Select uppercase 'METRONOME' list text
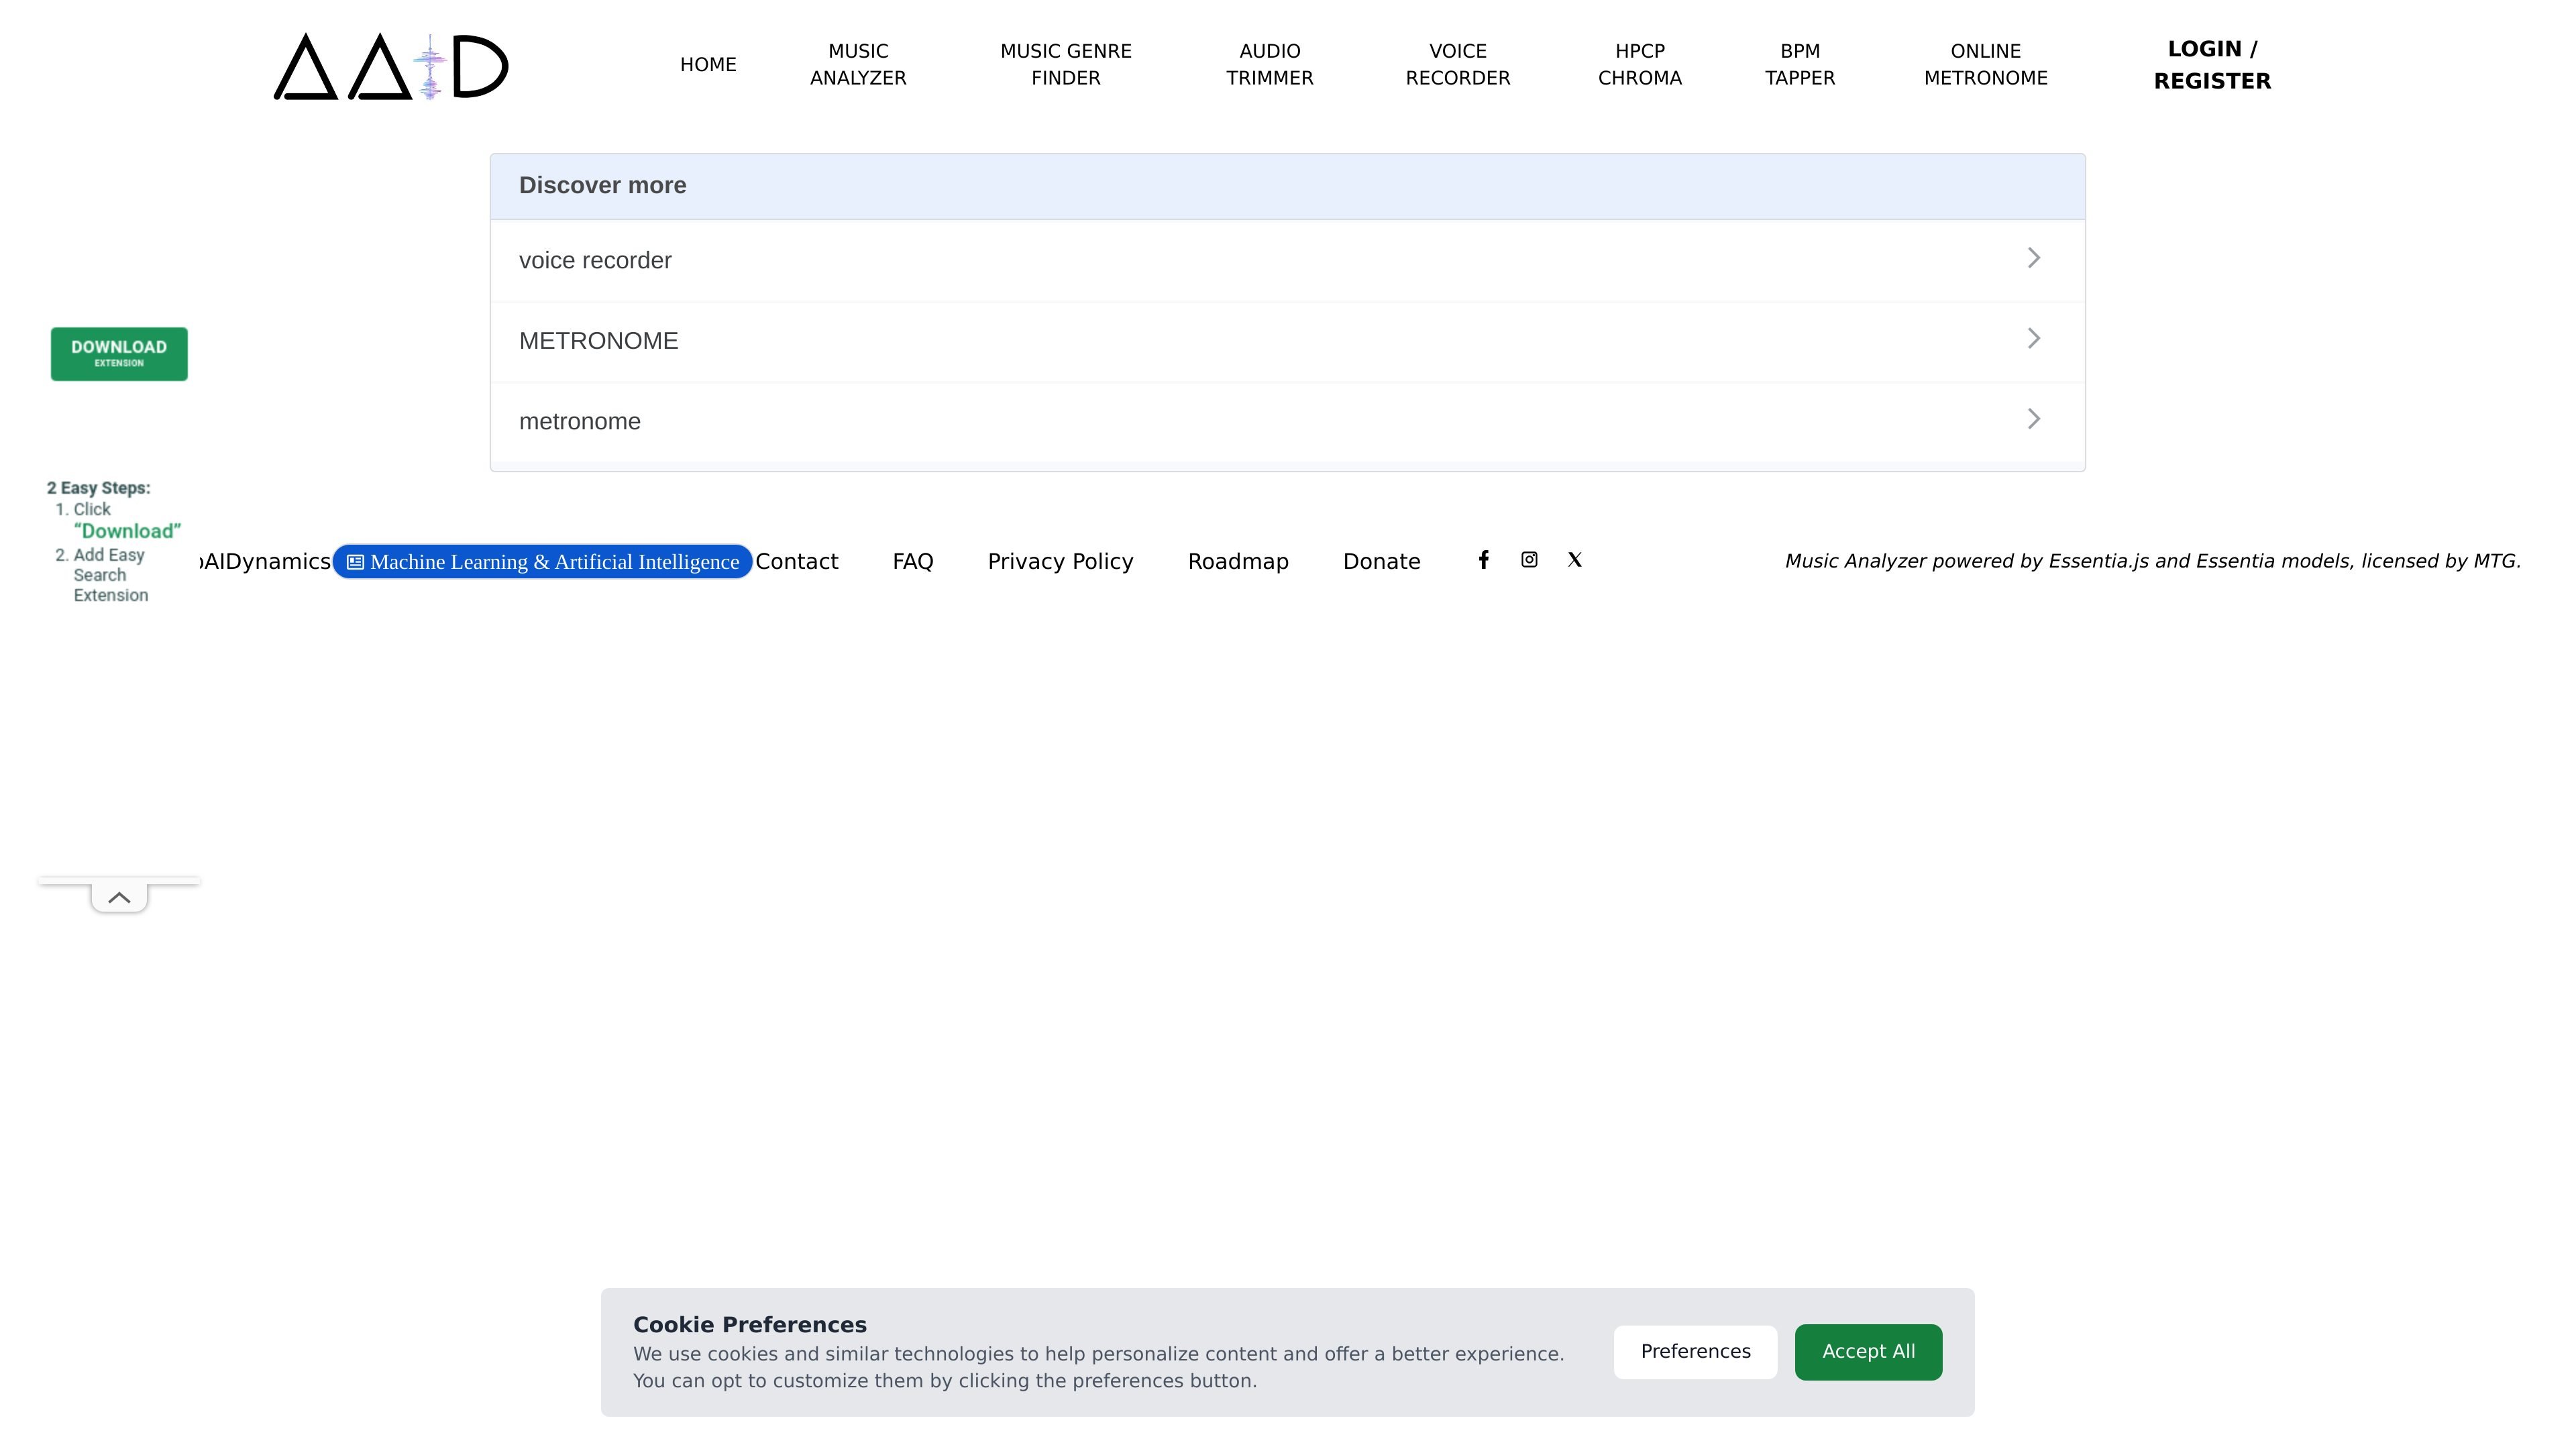The image size is (2576, 1449). tap(598, 341)
